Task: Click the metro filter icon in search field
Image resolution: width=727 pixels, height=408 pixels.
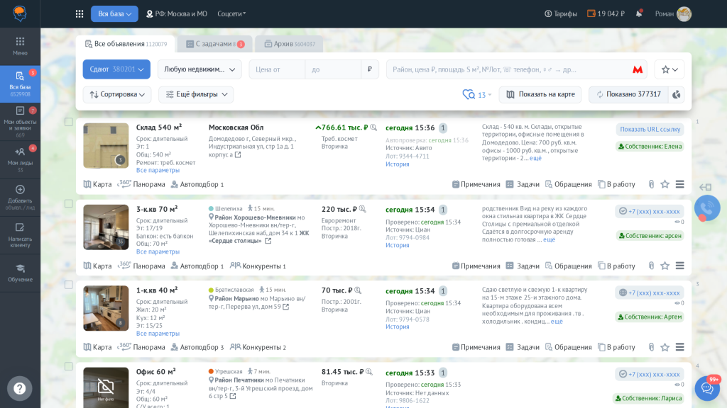Action: (638, 69)
